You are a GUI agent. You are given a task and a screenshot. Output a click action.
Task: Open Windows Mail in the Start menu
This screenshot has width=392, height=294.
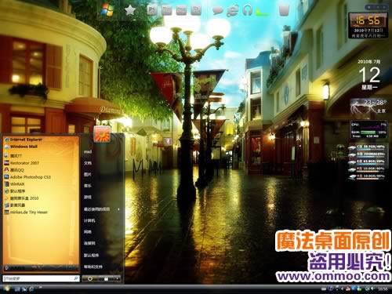tap(21, 147)
